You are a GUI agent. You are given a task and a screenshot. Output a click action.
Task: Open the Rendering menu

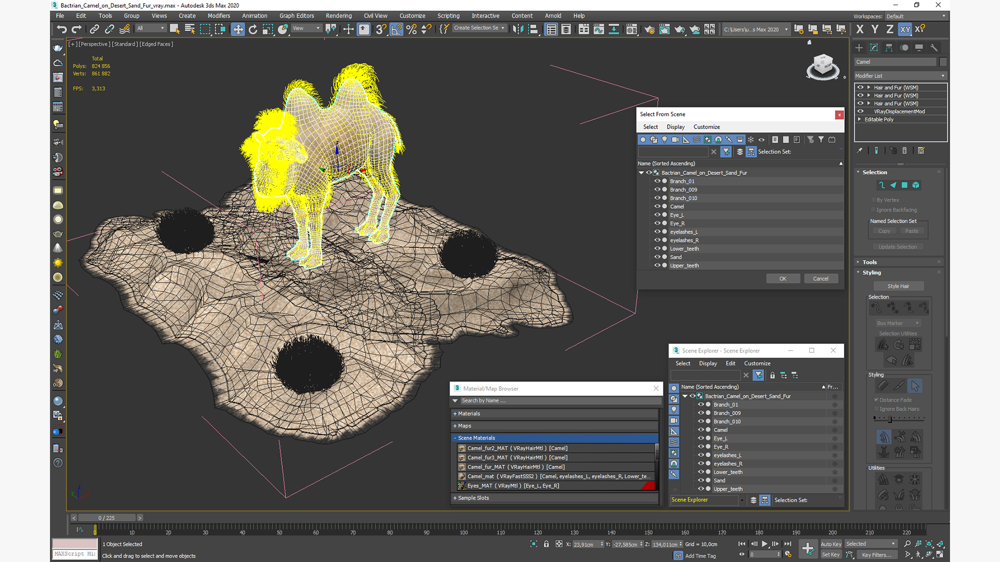click(x=339, y=16)
